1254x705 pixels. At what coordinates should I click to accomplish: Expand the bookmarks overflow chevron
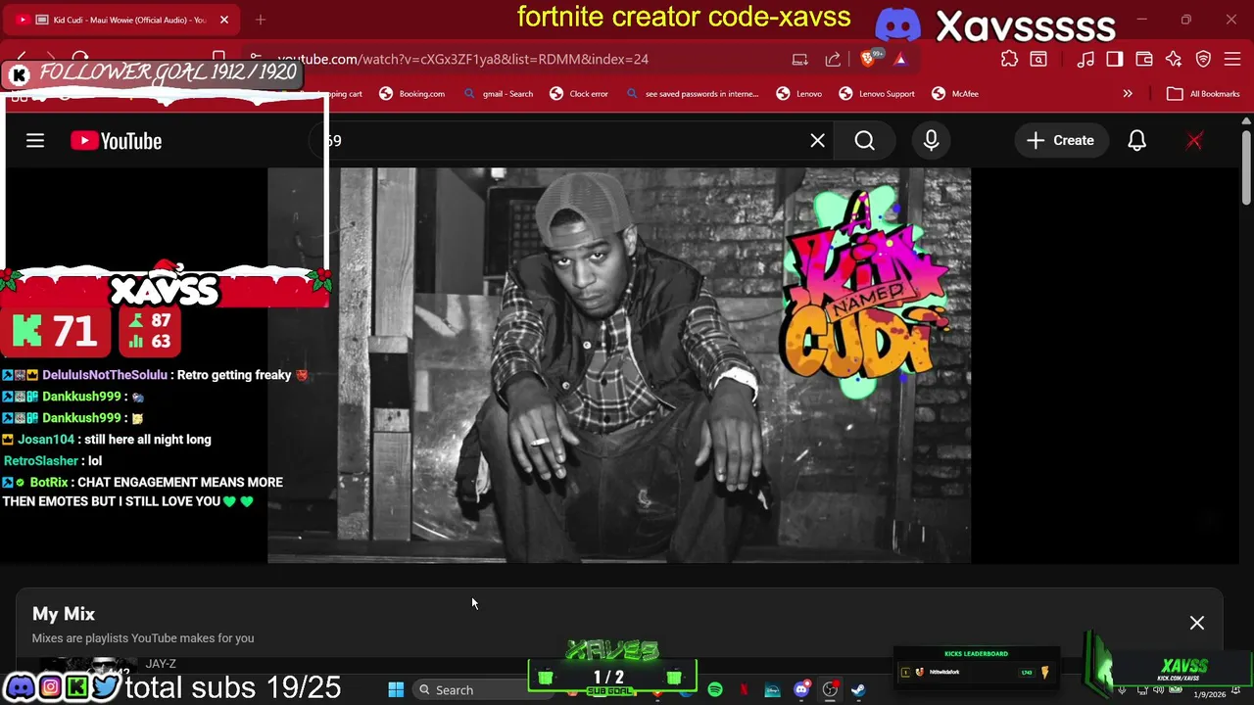1128,94
